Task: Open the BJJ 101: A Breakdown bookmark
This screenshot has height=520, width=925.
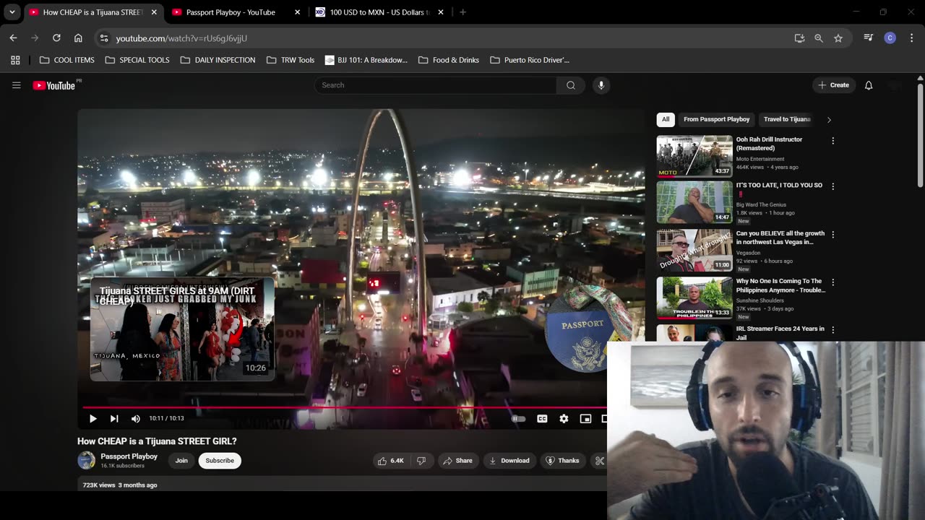Action: [366, 60]
